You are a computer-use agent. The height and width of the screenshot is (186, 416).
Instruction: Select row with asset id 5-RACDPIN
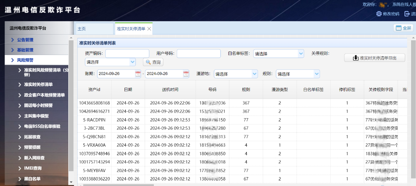(x=242, y=120)
